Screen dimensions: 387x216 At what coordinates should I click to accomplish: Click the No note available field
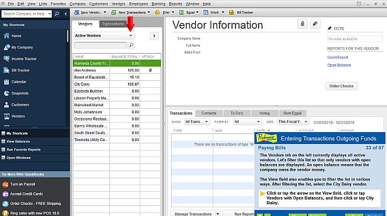click(355, 39)
